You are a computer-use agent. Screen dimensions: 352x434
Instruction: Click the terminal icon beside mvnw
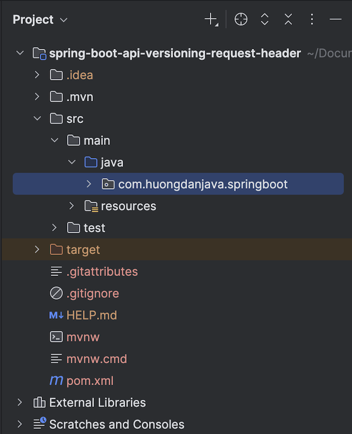point(56,337)
